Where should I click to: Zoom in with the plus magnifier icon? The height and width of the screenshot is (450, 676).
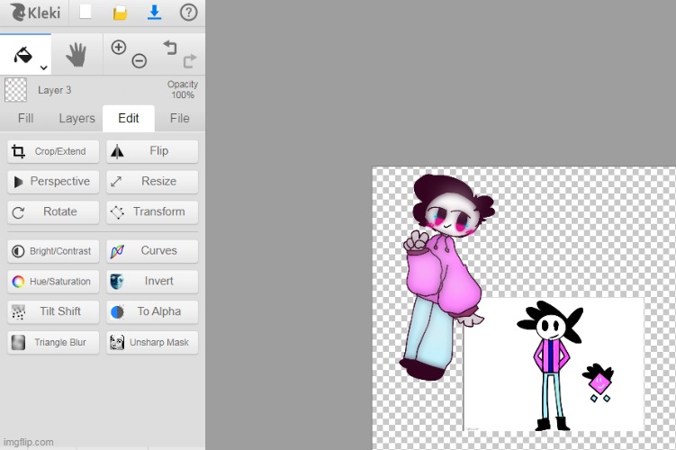[x=119, y=48]
